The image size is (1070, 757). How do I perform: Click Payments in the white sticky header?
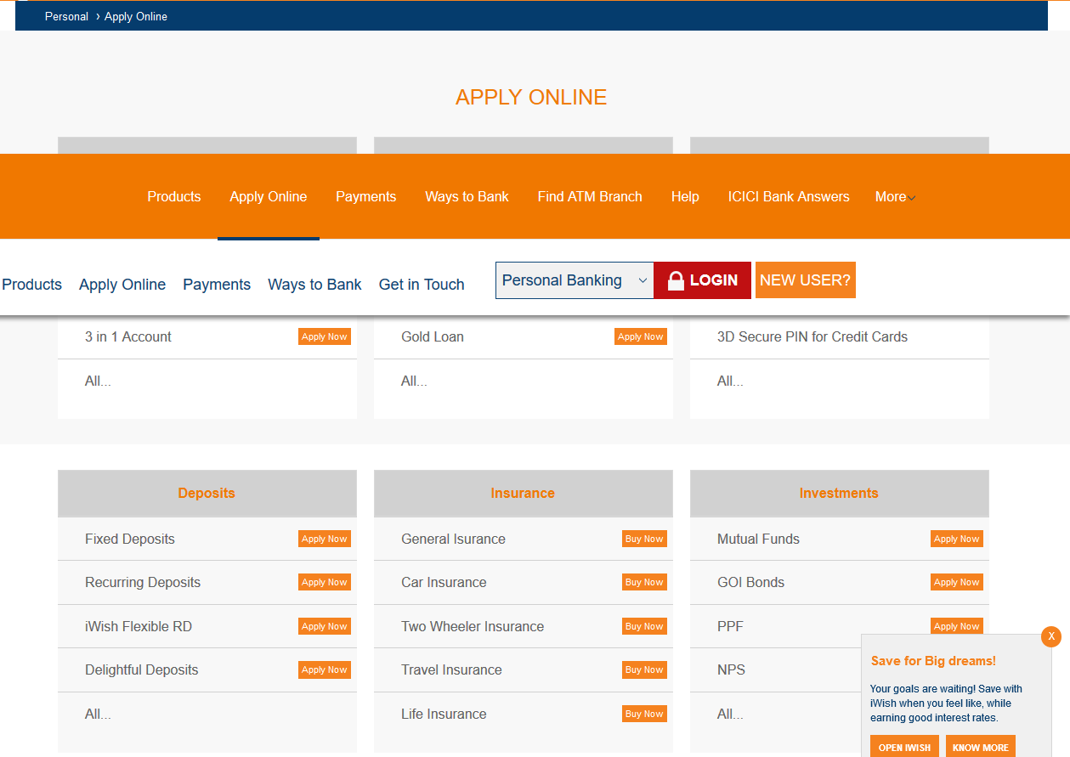click(x=217, y=285)
